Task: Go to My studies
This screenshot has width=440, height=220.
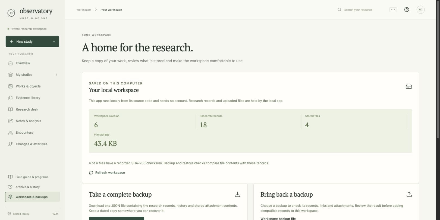Action: click(32, 75)
